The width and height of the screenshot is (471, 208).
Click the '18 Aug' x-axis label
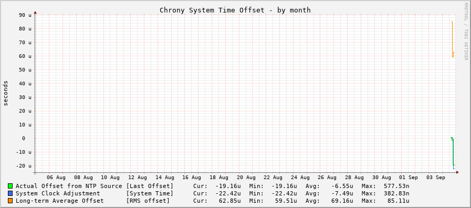pyautogui.click(x=219, y=178)
